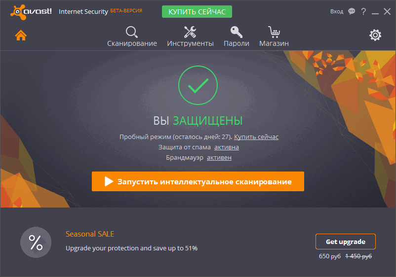The width and height of the screenshot is (396, 277).
Task: Follow the Купить сейчас link
Action: click(256, 137)
